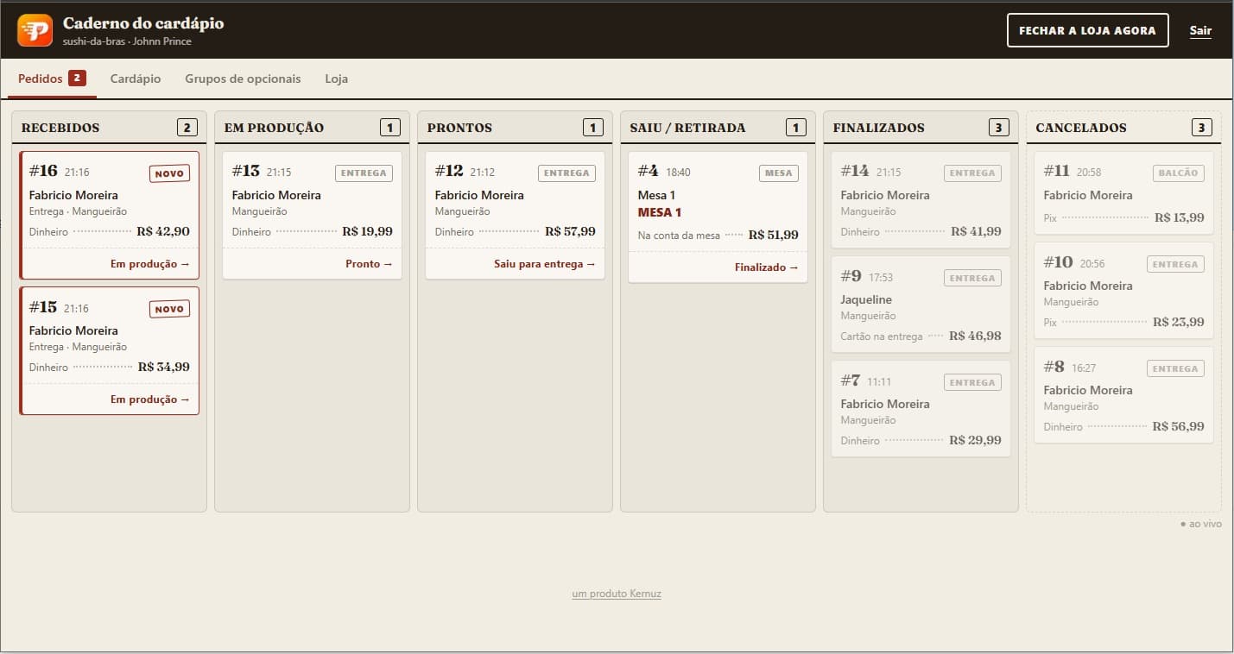
Task: Select order #13 number
Action: (246, 171)
